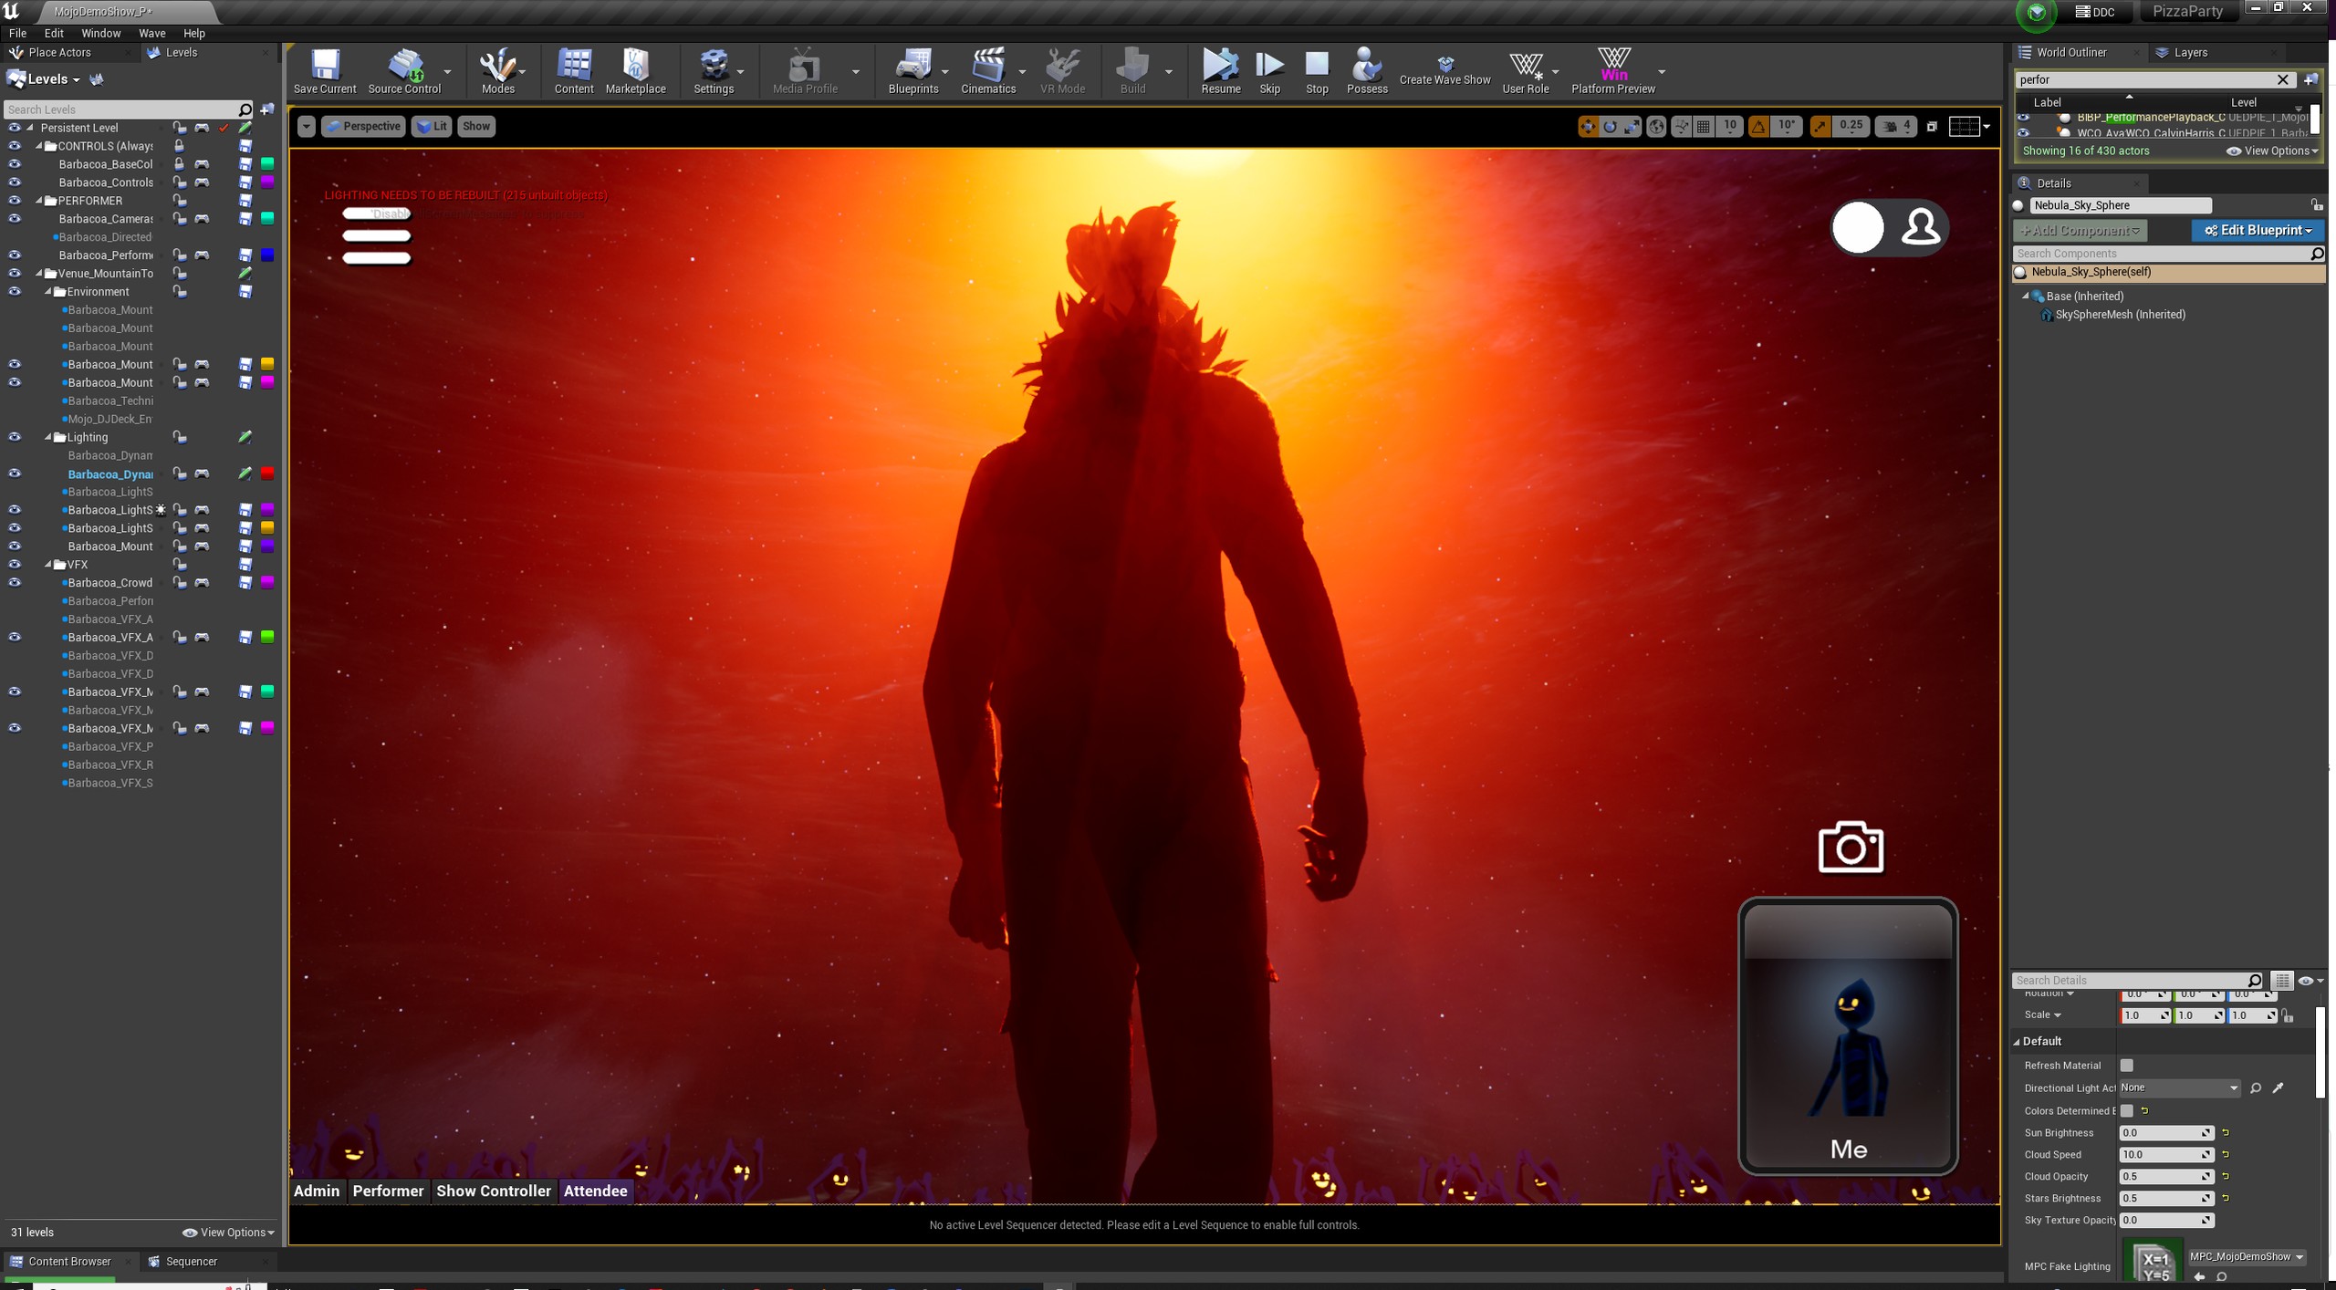Open File menu
Image resolution: width=2336 pixels, height=1290 pixels.
point(17,33)
